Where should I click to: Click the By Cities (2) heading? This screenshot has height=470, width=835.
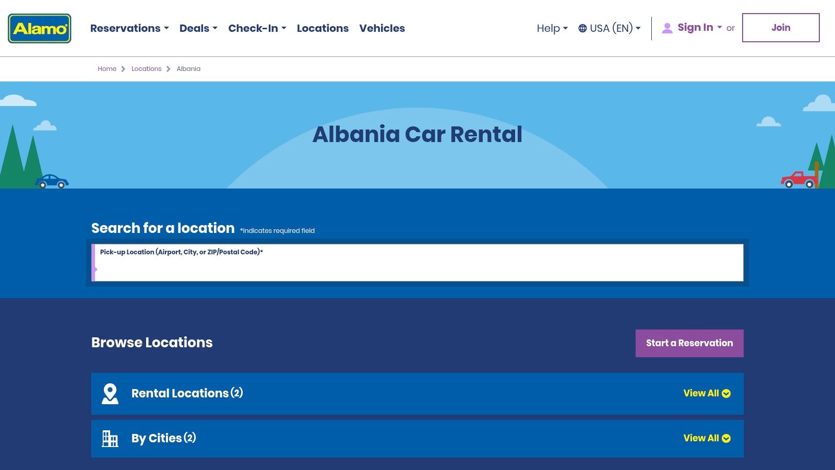click(x=164, y=438)
